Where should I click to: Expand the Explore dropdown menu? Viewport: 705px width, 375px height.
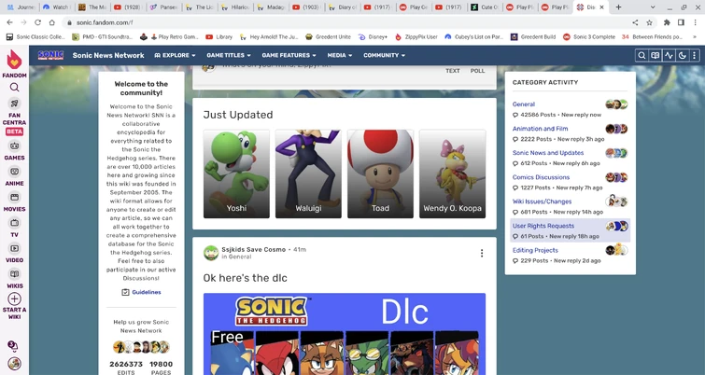pyautogui.click(x=175, y=55)
